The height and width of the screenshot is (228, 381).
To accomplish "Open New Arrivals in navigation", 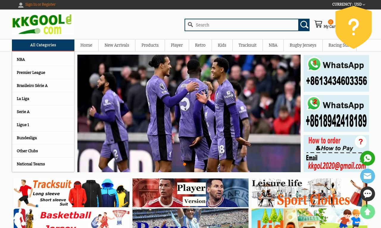I will pos(117,45).
